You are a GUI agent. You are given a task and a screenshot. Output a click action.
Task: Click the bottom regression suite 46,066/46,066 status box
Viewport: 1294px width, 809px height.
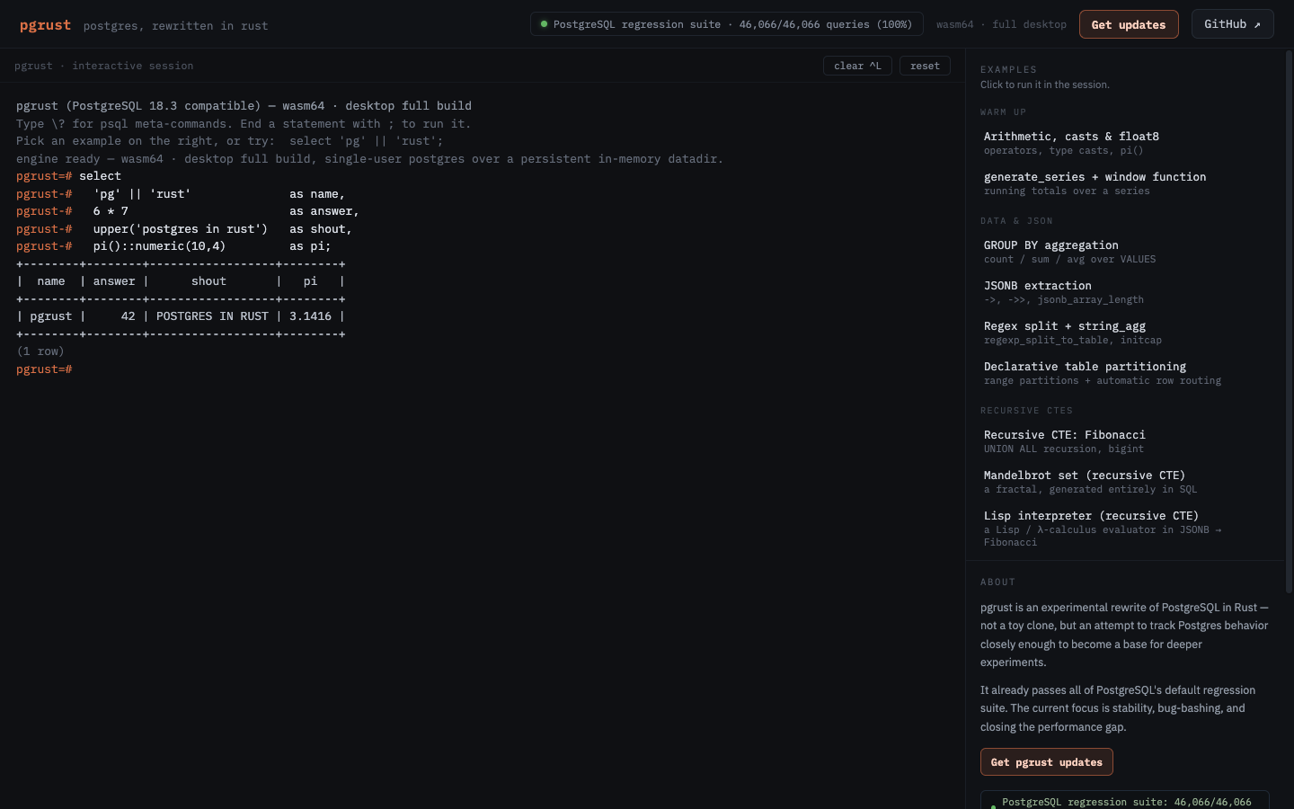[1124, 800]
